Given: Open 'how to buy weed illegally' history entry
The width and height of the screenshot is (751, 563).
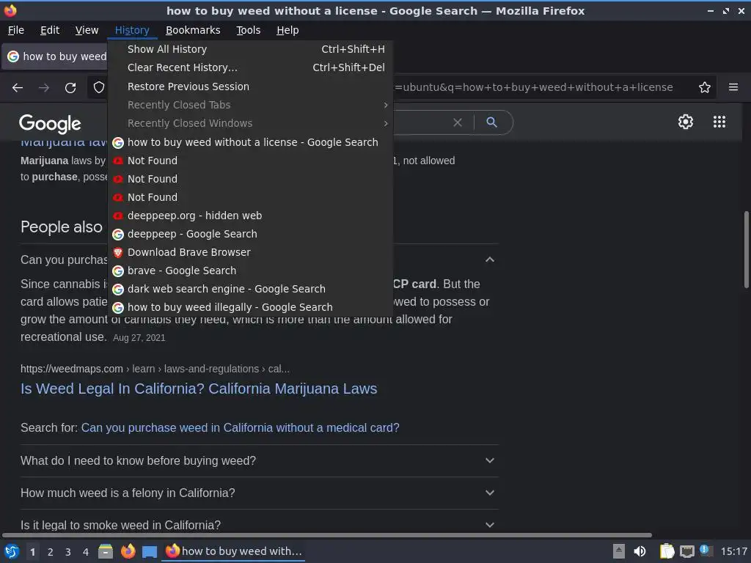Looking at the screenshot, I should (251, 307).
